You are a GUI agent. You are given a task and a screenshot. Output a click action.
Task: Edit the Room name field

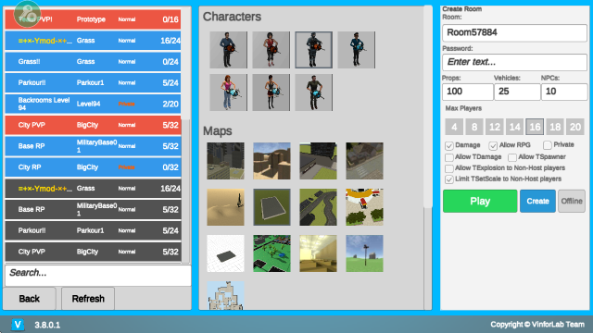coord(514,33)
